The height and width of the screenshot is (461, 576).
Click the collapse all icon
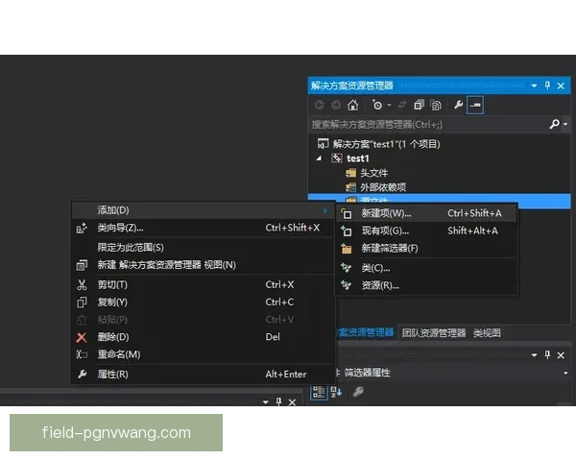pyautogui.click(x=419, y=105)
